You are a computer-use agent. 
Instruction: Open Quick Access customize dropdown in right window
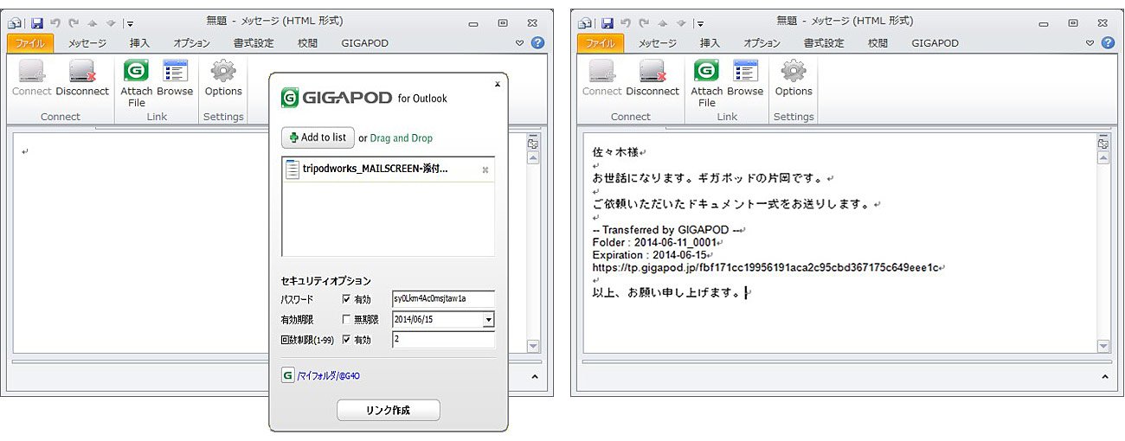699,23
